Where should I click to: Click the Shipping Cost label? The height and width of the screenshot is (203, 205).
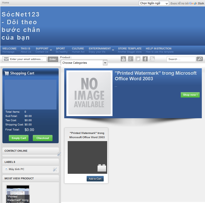click(x=14, y=125)
